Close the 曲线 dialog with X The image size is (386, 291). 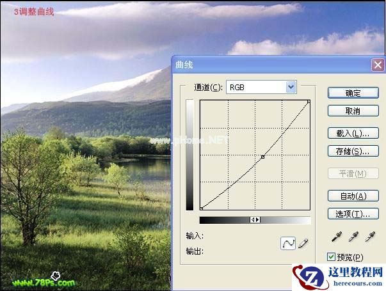pyautogui.click(x=378, y=65)
